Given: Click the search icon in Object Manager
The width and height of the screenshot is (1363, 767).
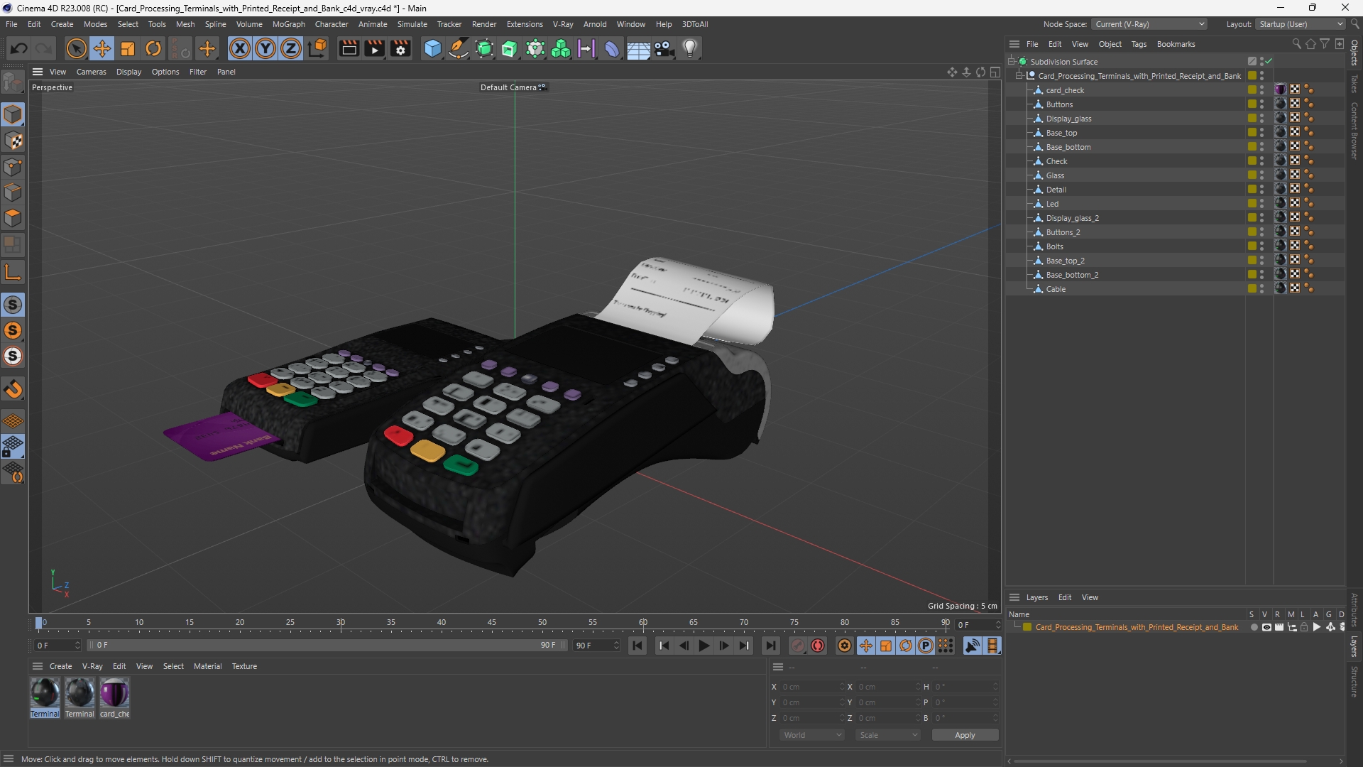Looking at the screenshot, I should pyautogui.click(x=1296, y=44).
